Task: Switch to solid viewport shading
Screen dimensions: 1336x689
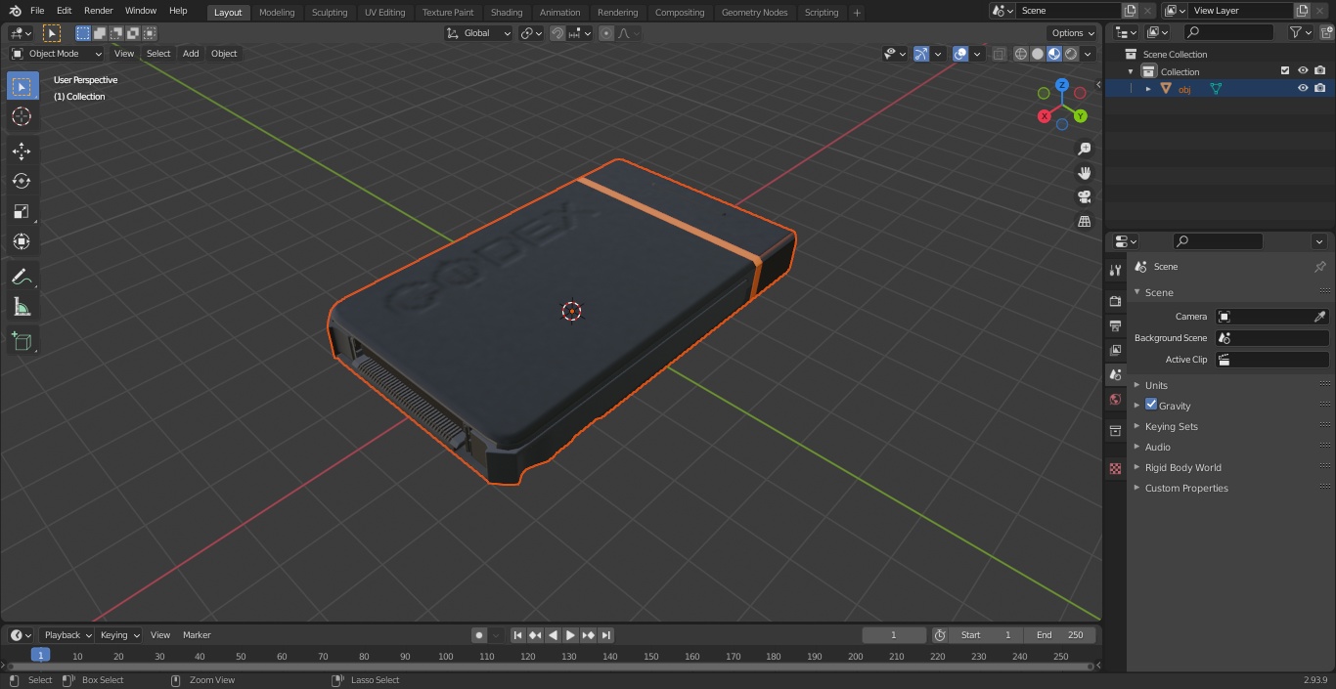Action: [x=1038, y=54]
